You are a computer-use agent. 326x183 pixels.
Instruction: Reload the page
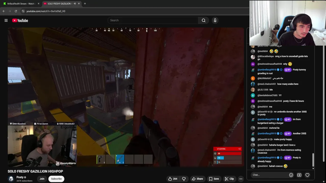point(16,11)
